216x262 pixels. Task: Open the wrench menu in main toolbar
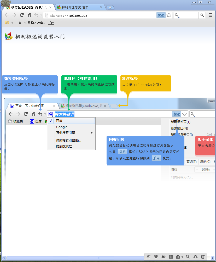coord(211,15)
